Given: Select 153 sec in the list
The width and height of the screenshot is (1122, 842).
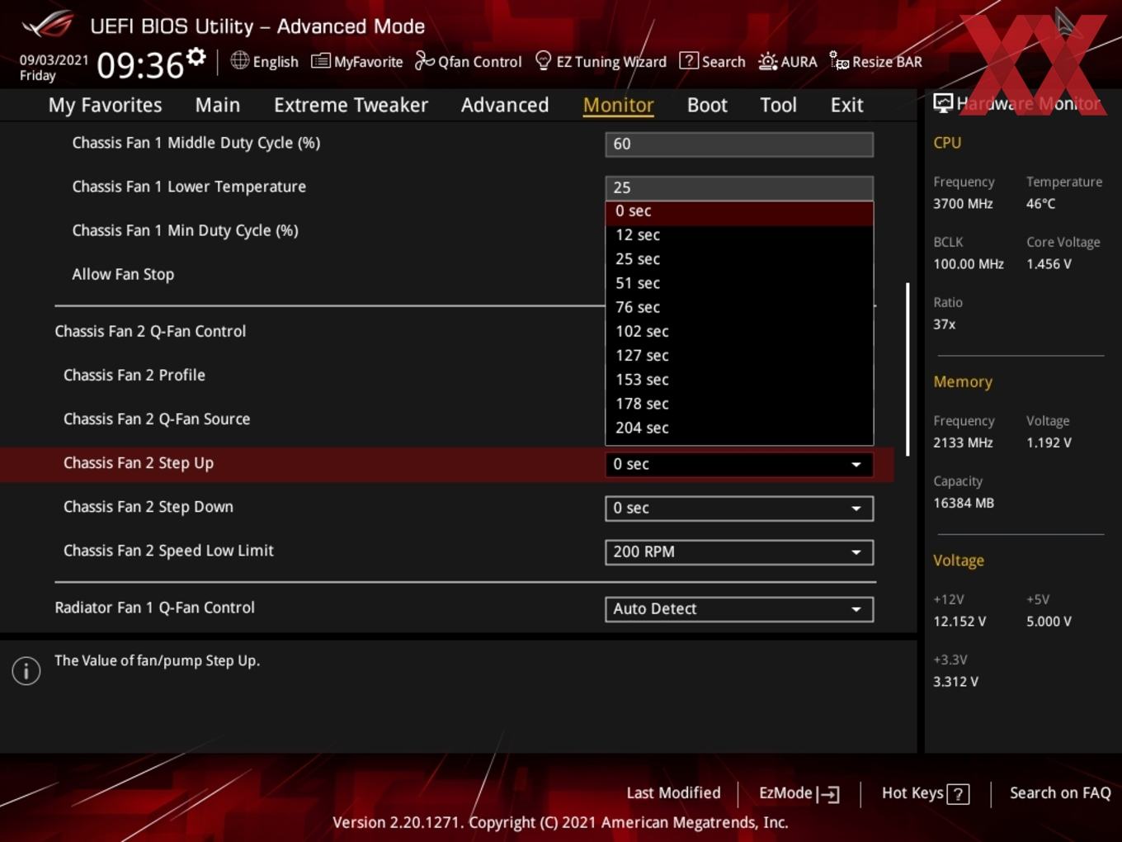Looking at the screenshot, I should (x=739, y=380).
